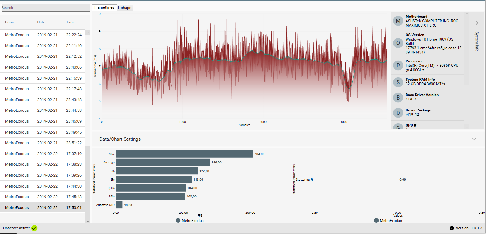Click the Adaptive STD 10,00 bar
The image size is (486, 234).
[x=119, y=205]
